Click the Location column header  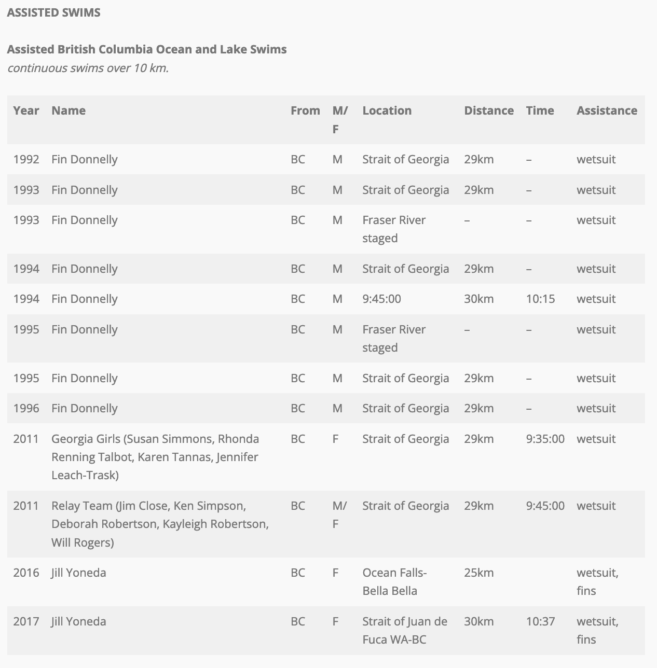[x=387, y=110]
